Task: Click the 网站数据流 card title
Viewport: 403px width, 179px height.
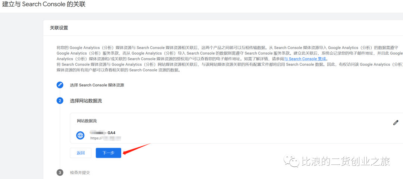Action: click(87, 121)
